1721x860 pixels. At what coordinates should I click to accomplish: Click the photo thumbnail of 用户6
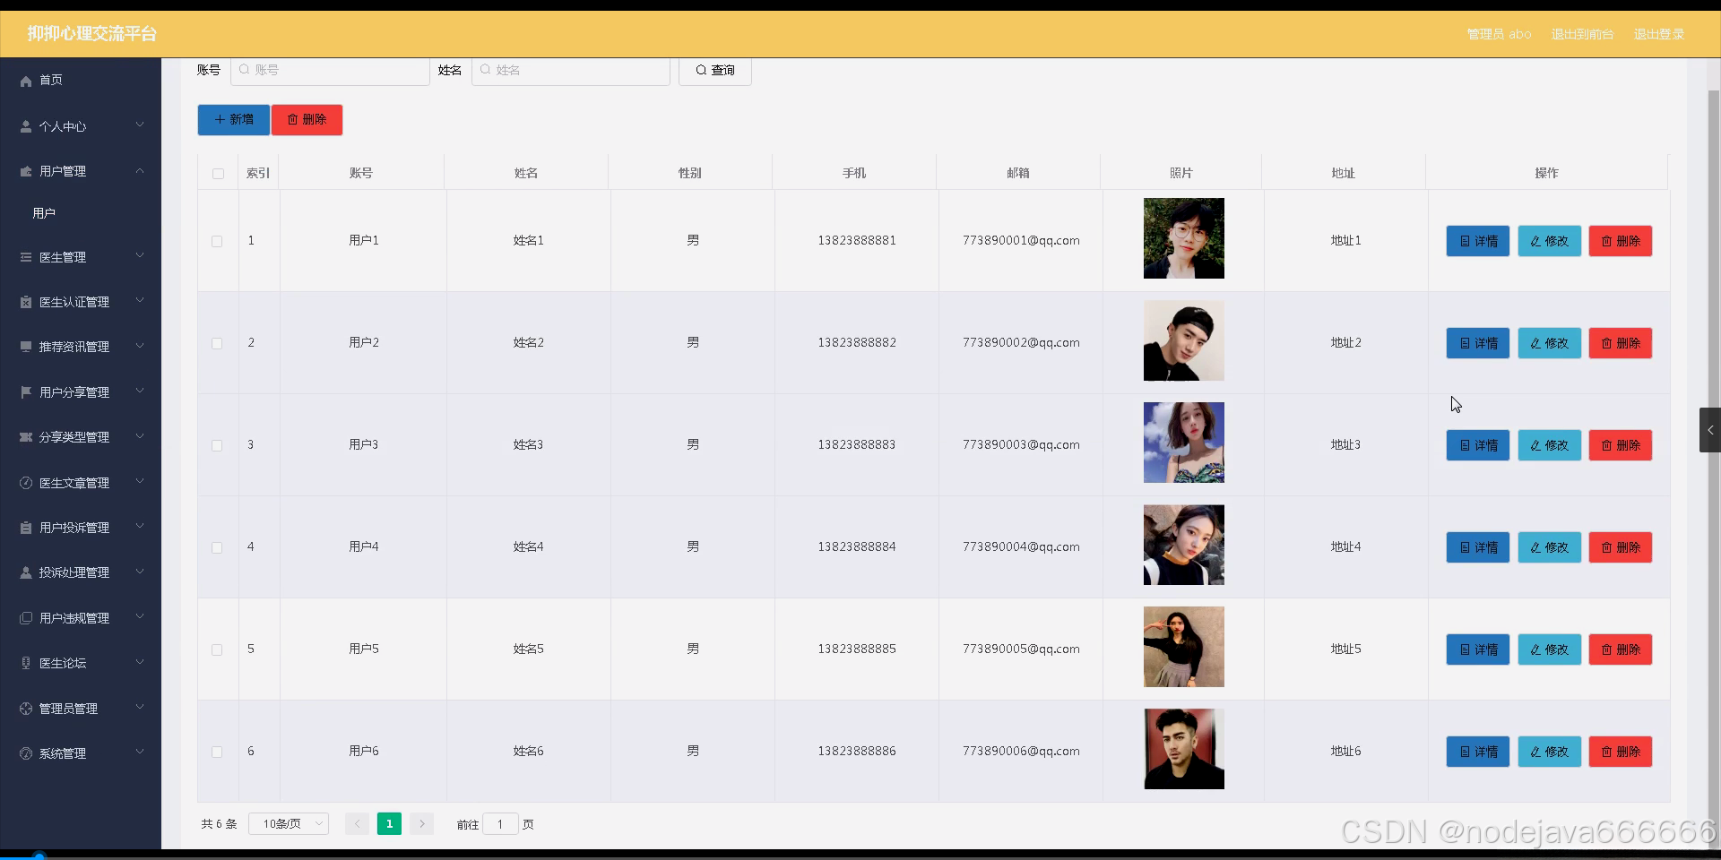point(1183,749)
